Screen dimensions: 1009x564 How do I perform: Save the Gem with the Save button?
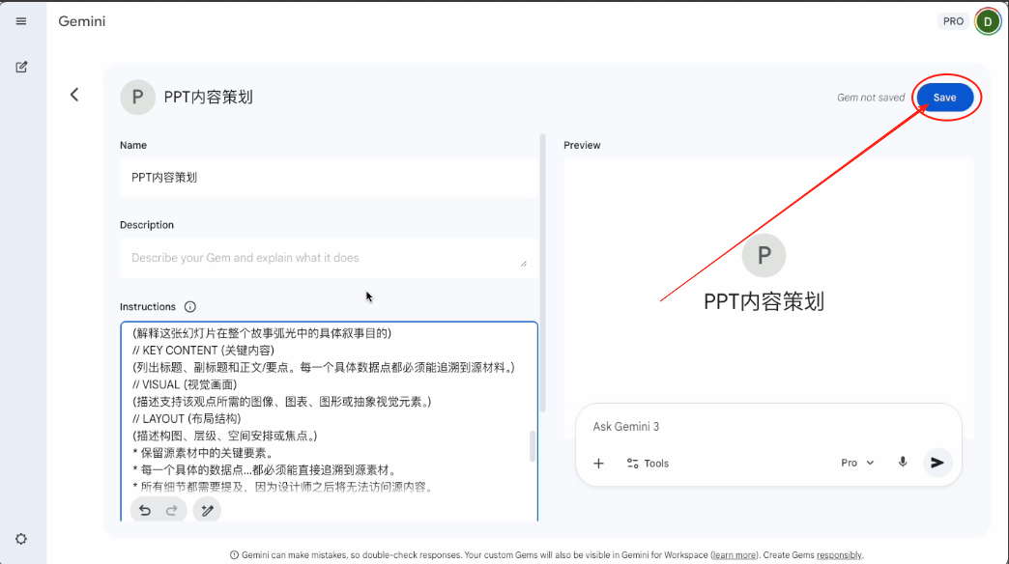tap(945, 97)
